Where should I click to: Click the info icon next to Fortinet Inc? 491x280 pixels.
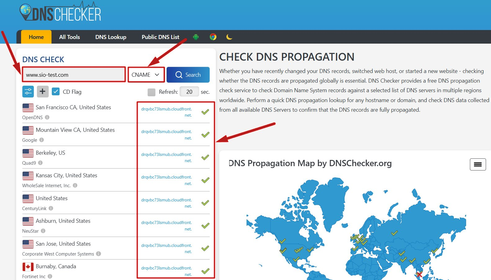coord(50,276)
